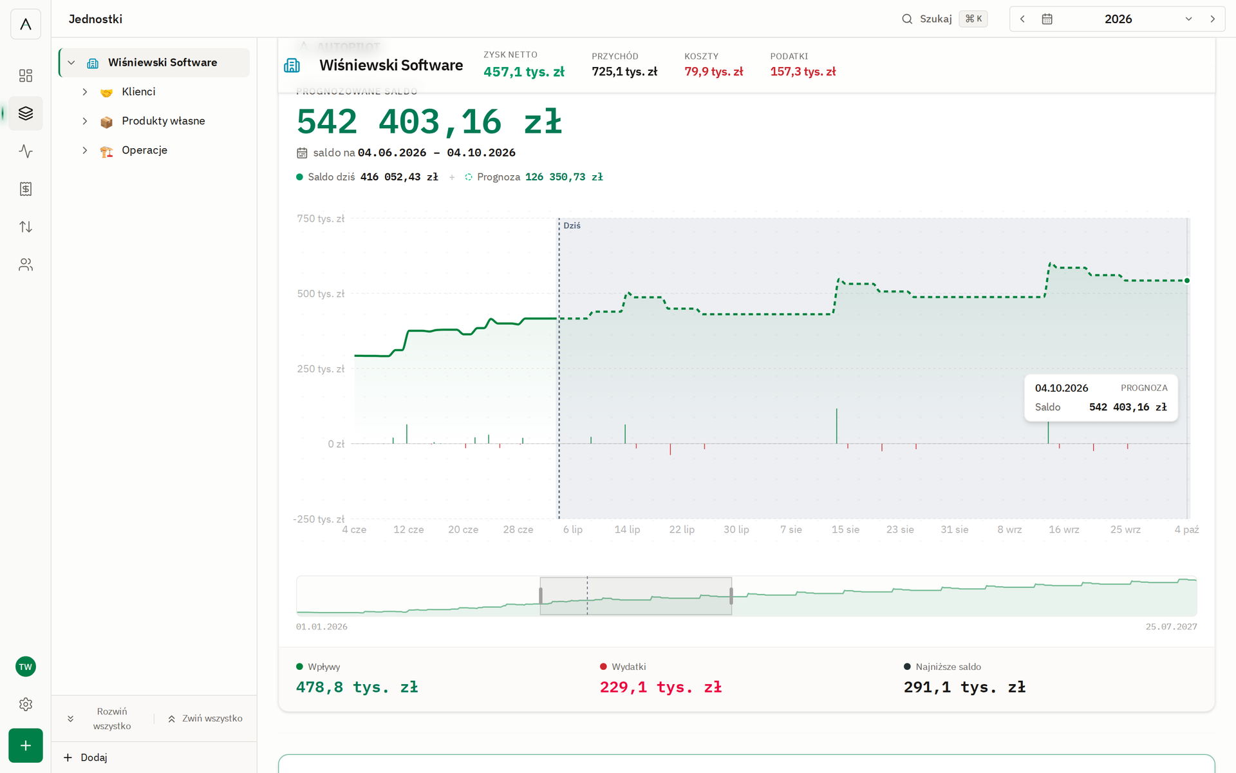1236x773 pixels.
Task: Open the transfers up-down arrows icon
Action: coord(26,227)
